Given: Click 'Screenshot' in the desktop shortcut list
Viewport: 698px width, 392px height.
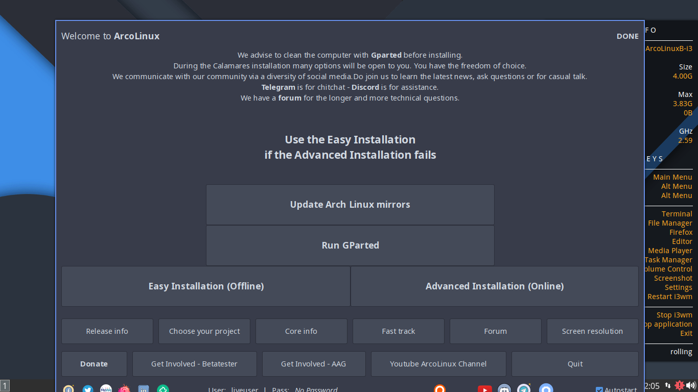Looking at the screenshot, I should (x=673, y=278).
